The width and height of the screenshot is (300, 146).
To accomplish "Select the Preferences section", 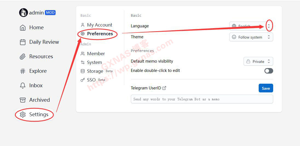I will click(100, 34).
